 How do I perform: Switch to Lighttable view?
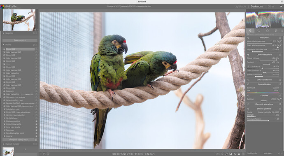tap(240, 7)
